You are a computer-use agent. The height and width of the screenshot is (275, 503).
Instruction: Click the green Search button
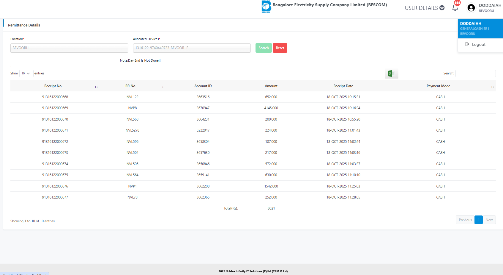[x=263, y=48]
